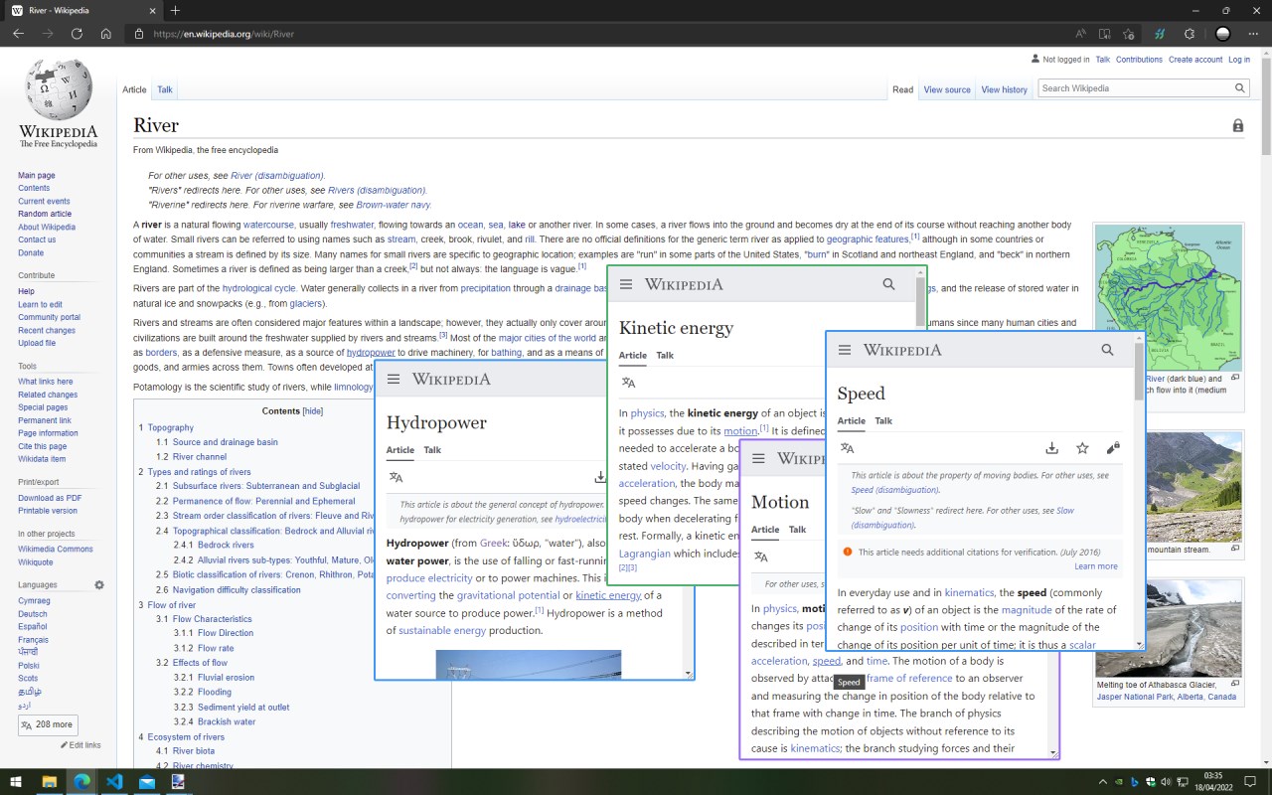The width and height of the screenshot is (1272, 795).
Task: Click Create account link
Action: pyautogui.click(x=1195, y=60)
